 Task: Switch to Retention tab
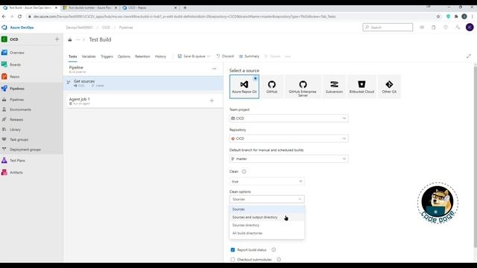pyautogui.click(x=142, y=57)
